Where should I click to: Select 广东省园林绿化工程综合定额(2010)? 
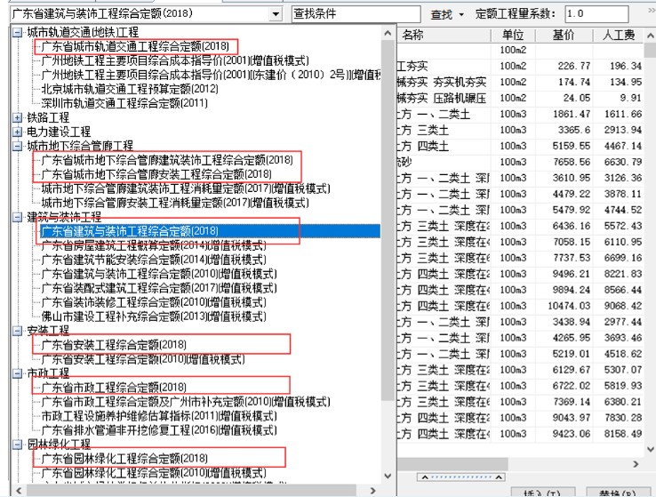point(154,473)
